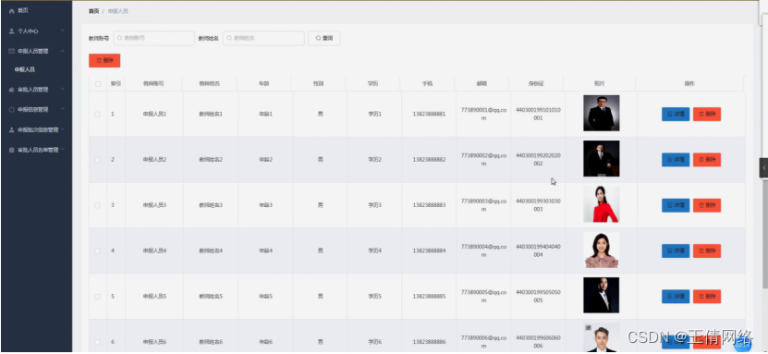This screenshot has height=354, width=768.
Task: Click the 学历 column header
Action: [372, 84]
